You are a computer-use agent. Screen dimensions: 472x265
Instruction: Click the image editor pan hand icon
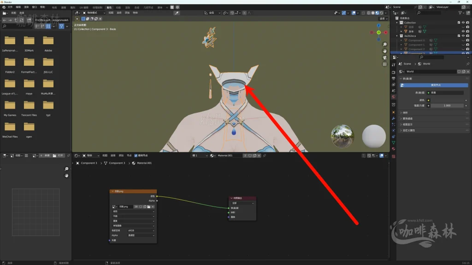coord(66,175)
